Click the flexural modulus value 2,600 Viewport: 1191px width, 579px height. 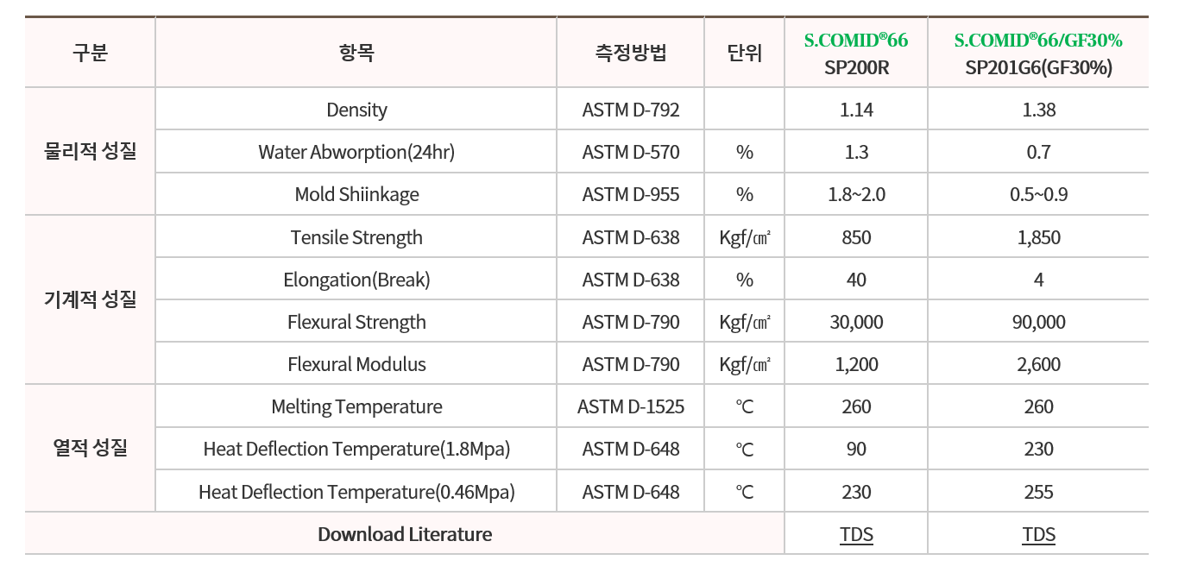pos(1038,364)
